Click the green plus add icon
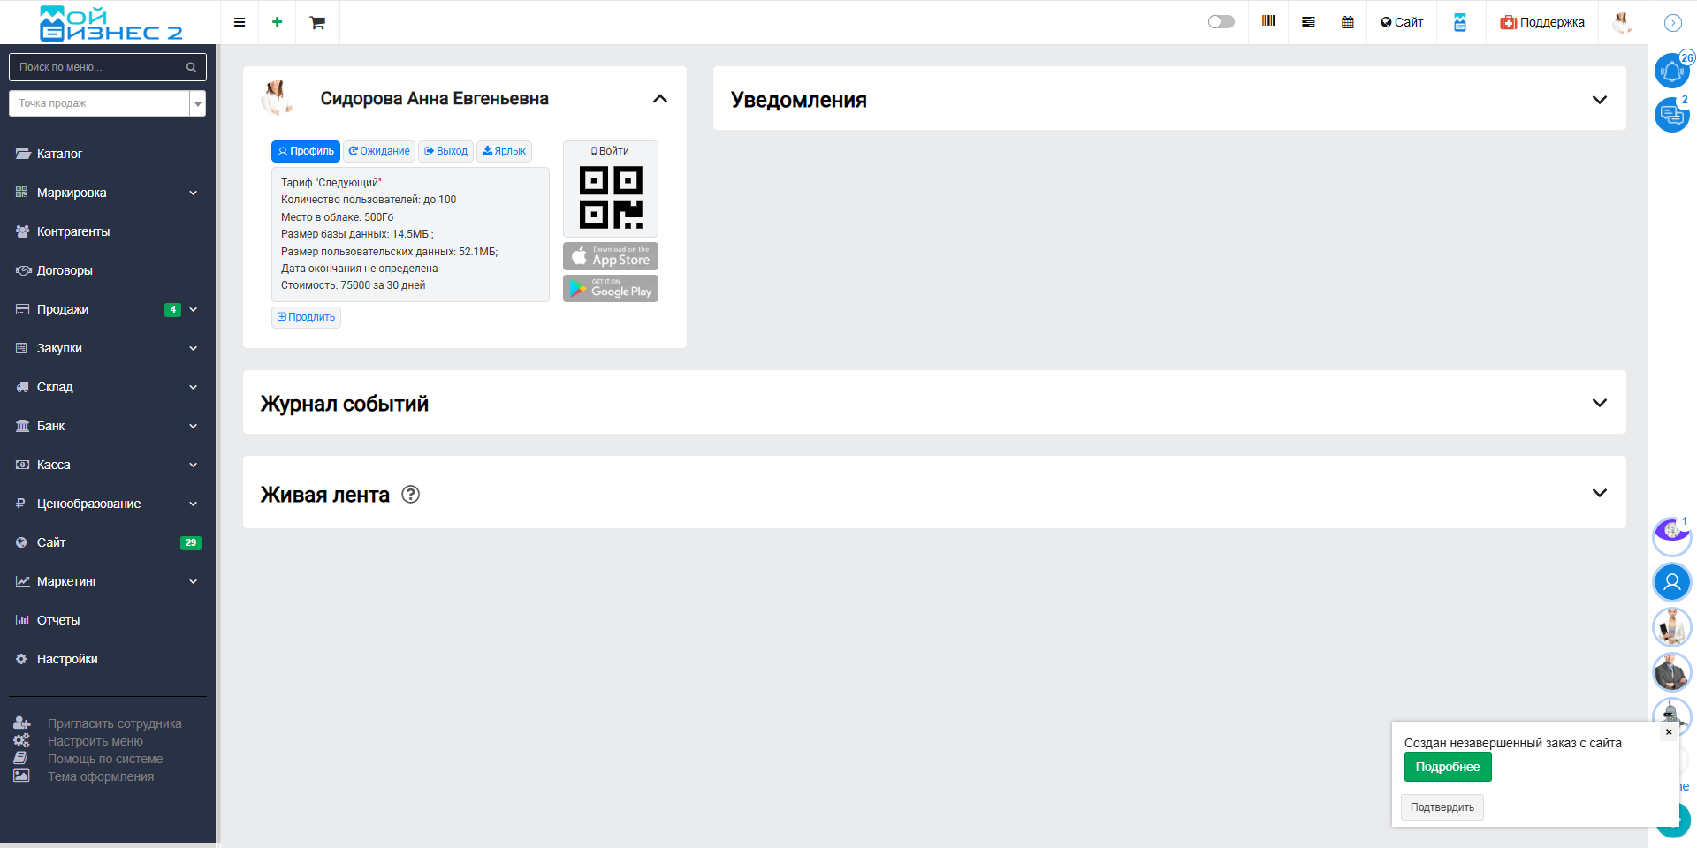 277,22
